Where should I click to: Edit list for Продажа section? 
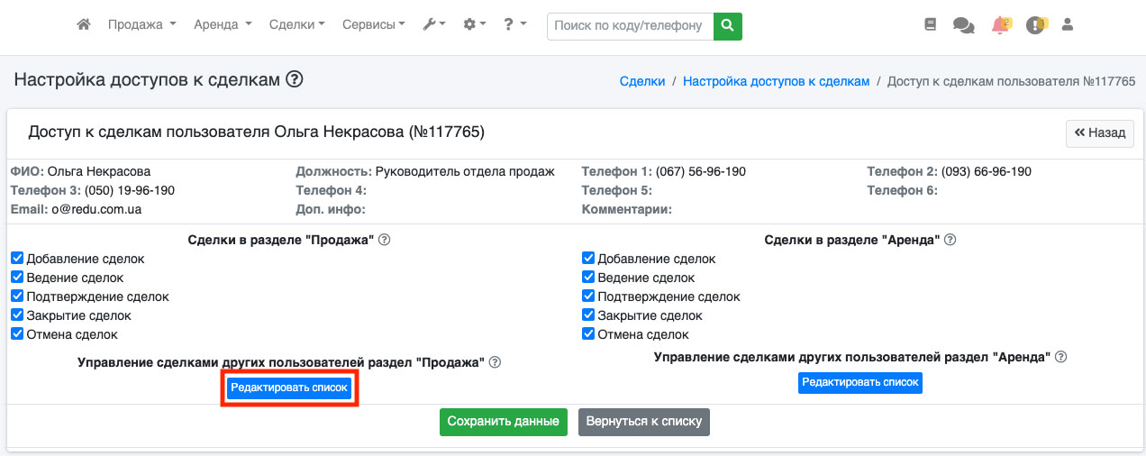(x=289, y=388)
